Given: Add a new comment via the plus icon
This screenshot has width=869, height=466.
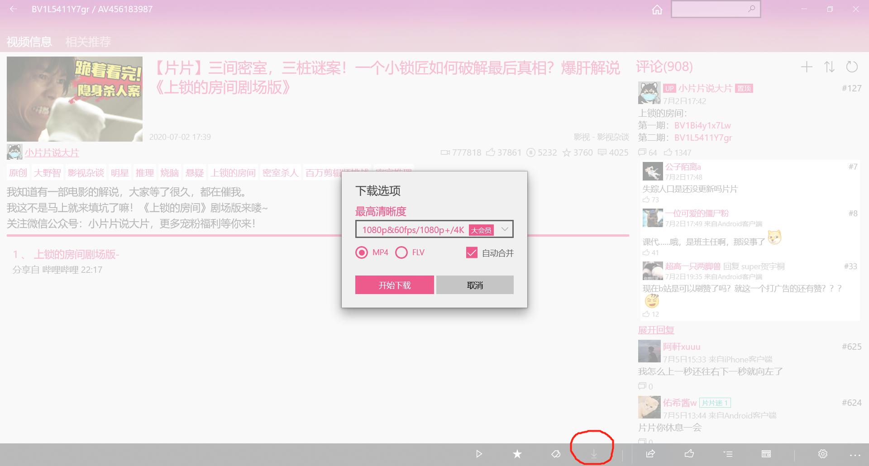Looking at the screenshot, I should click(807, 67).
